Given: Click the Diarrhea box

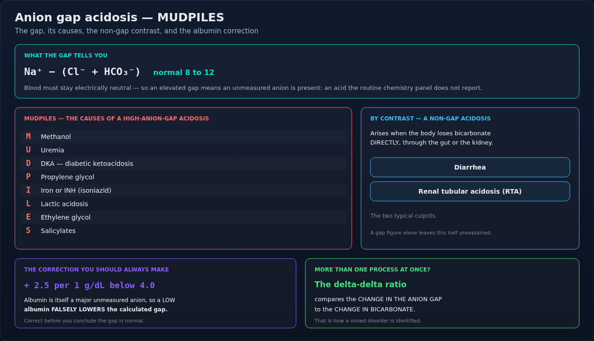Looking at the screenshot, I should 470,167.
